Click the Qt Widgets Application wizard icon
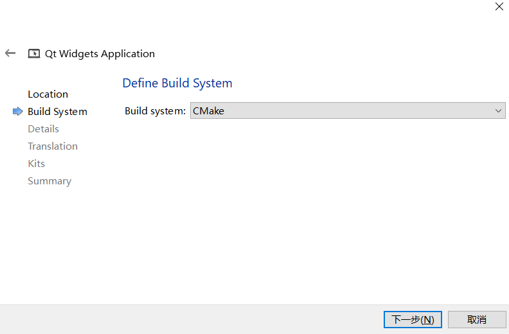Viewport: 509px width, 334px height. coord(34,53)
